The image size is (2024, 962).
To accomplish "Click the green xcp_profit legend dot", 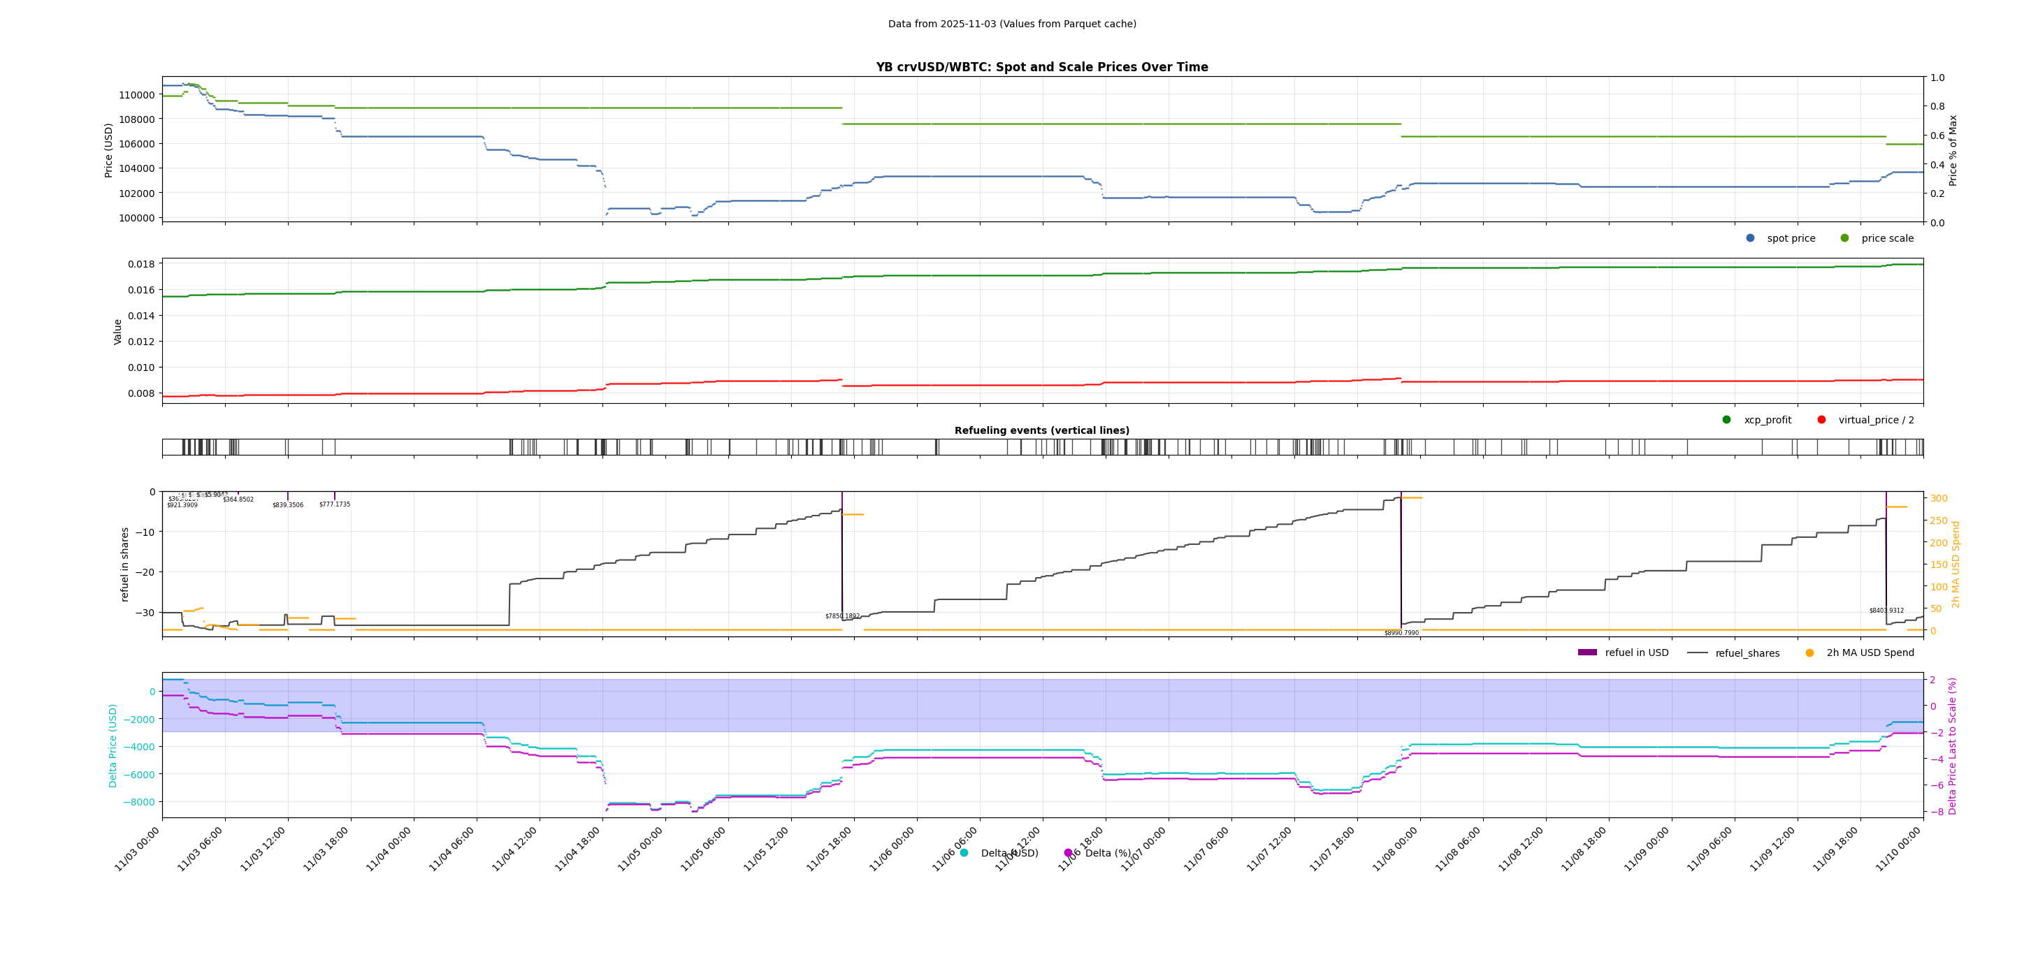I will pos(1726,419).
